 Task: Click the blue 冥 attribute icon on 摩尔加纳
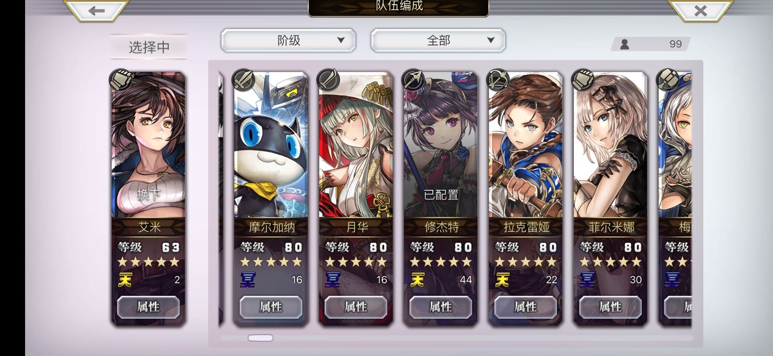[248, 280]
